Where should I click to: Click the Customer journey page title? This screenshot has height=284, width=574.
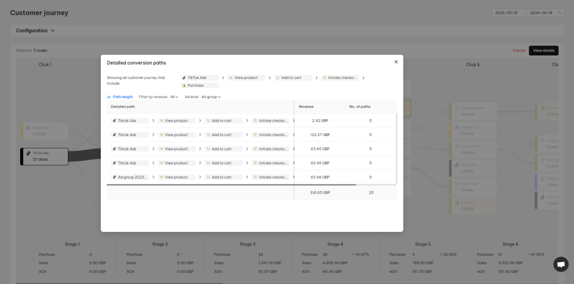[x=39, y=13]
